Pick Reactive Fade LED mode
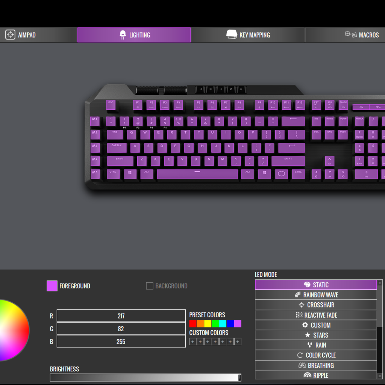 point(316,315)
